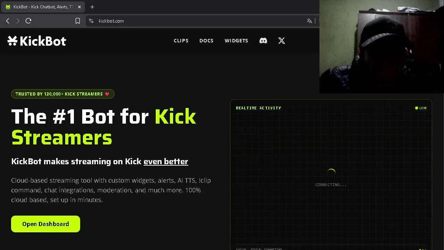Close the KickBot browser tab
The height and width of the screenshot is (250, 444).
click(x=79, y=7)
